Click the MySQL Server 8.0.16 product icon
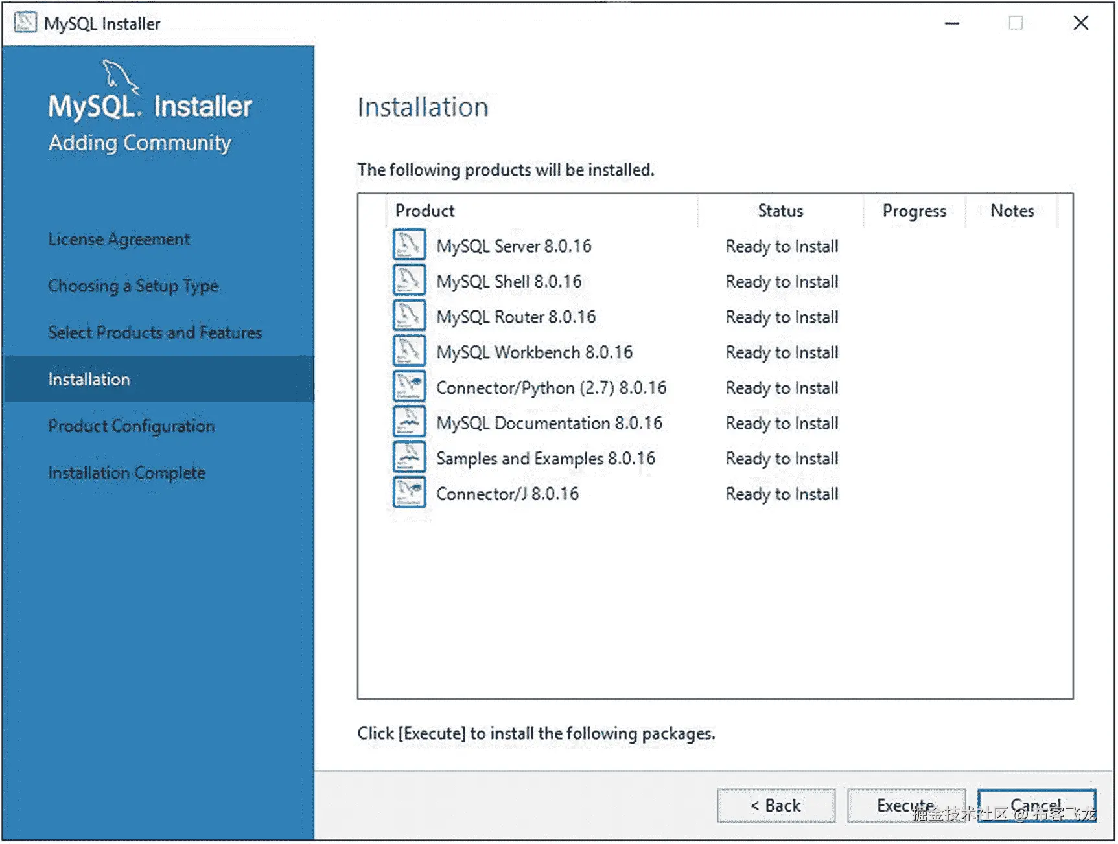 [409, 245]
